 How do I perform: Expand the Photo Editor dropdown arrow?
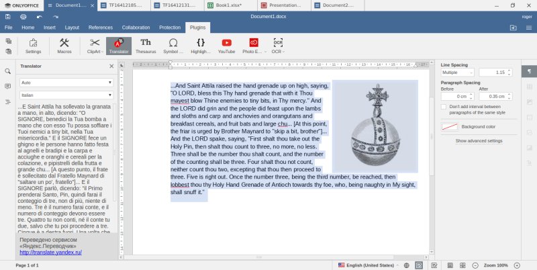[x=265, y=52]
